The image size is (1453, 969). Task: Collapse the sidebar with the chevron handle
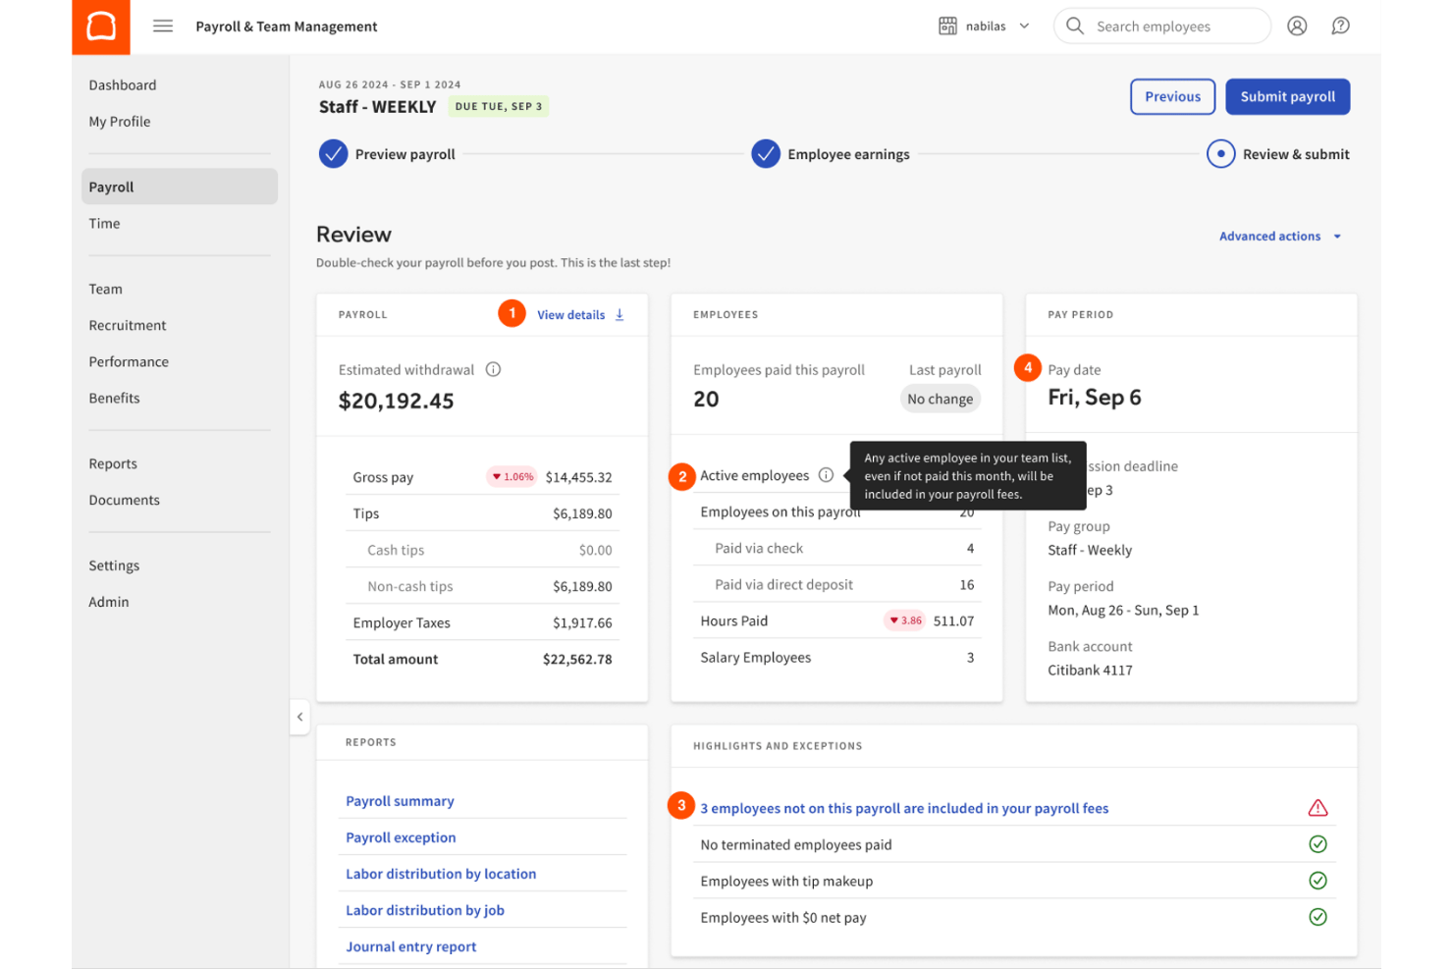(299, 717)
